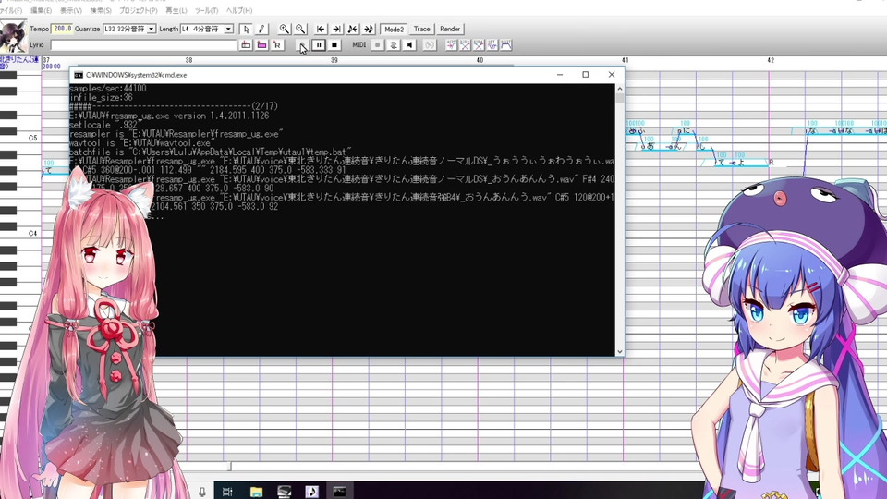Select the arrow pointer tool

(246, 29)
